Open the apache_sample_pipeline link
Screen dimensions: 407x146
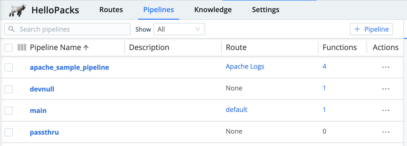69,67
